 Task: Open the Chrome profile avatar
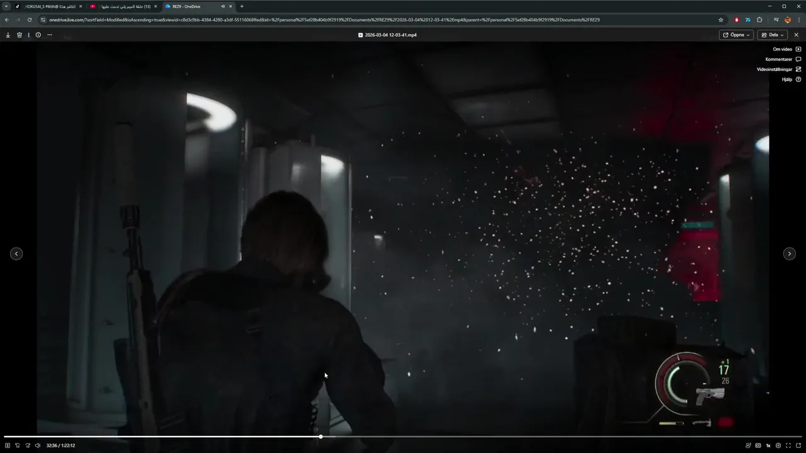[x=788, y=20]
